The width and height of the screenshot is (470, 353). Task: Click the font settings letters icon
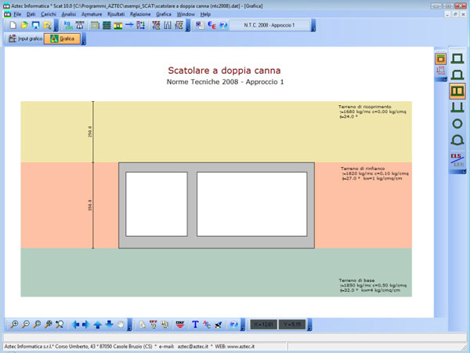tap(207, 325)
